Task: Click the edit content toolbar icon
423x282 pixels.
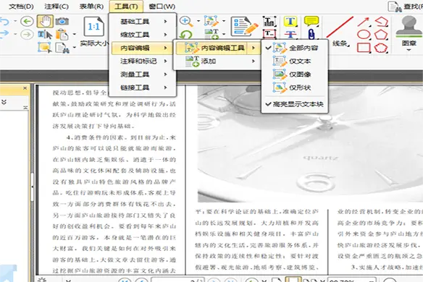Action: (x=211, y=21)
